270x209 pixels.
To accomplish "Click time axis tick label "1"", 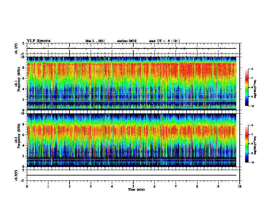I will [48, 186].
